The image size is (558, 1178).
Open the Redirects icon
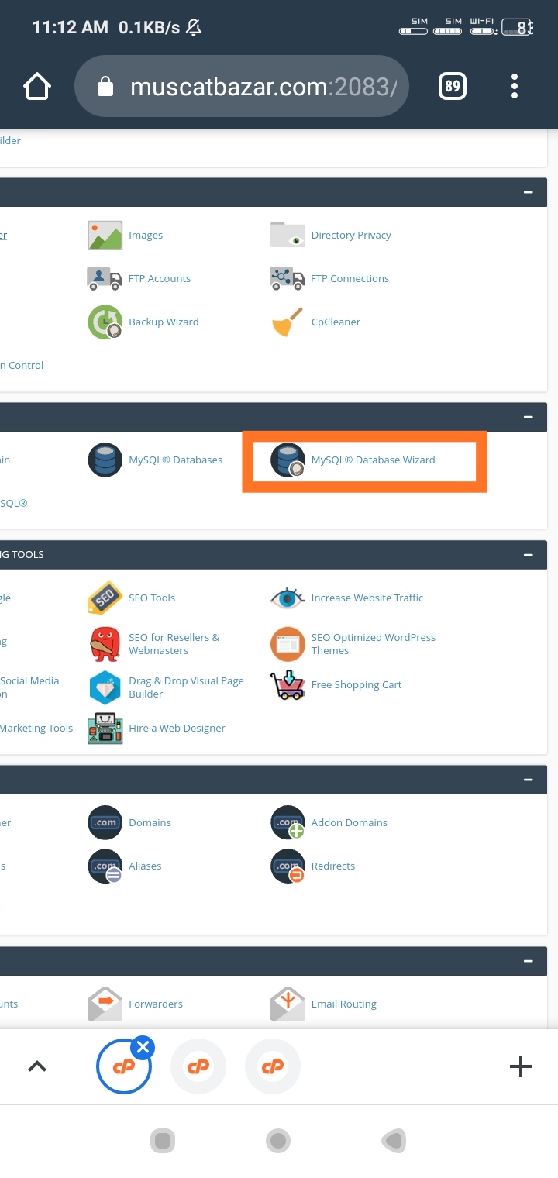[287, 866]
